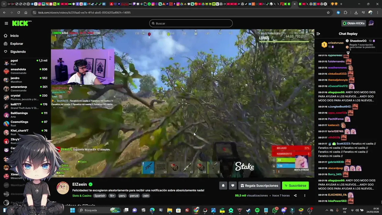Open jandro channel in sidebar
The image size is (382, 215).
[25, 80]
